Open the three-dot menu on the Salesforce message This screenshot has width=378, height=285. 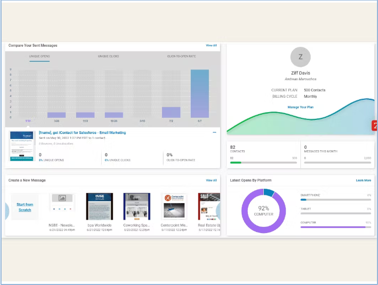(x=214, y=132)
